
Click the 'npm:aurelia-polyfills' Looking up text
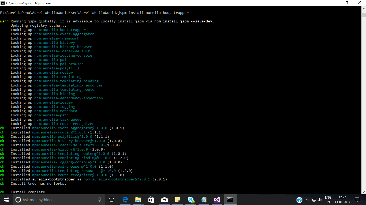57,68
